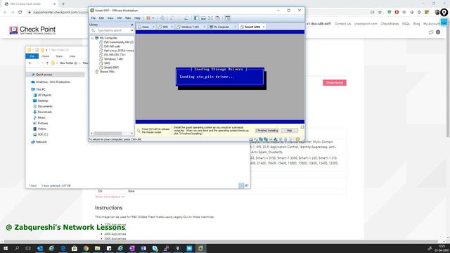Expand Show more details on Check Point page
The image size is (450, 253).
[x=110, y=197]
